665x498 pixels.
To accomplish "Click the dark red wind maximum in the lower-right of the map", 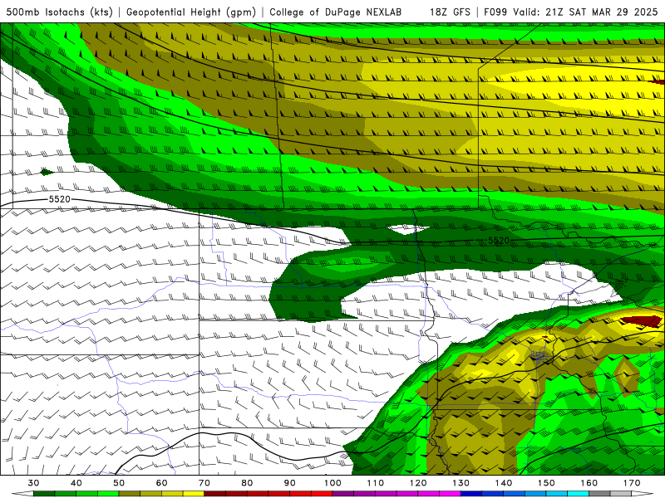I will pos(643,321).
